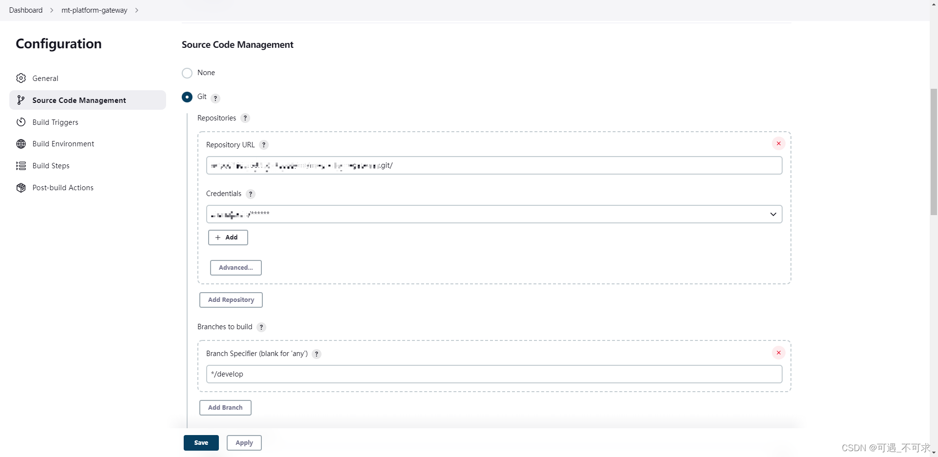
Task: Open help for Repositories
Action: [x=245, y=118]
